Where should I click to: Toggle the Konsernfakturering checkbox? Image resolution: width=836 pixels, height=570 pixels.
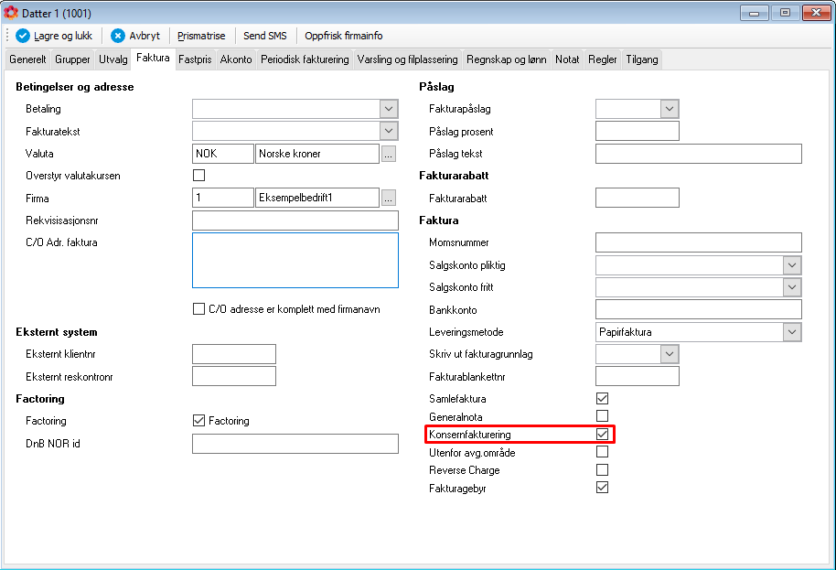(x=603, y=434)
